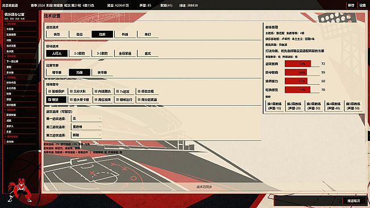Viewport: 370px width, 208px height.
Task: Click the 保存 save button
Action: (x=351, y=5)
